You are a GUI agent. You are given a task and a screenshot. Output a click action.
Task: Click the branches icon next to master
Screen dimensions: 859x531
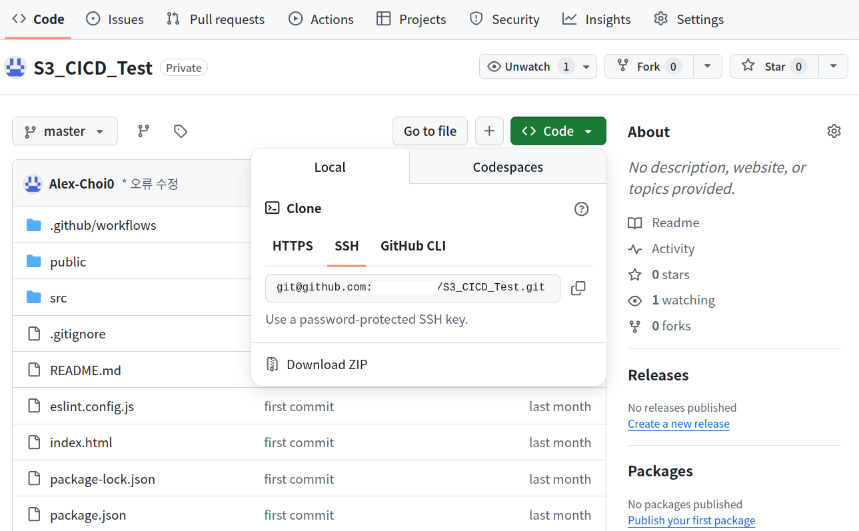click(143, 131)
